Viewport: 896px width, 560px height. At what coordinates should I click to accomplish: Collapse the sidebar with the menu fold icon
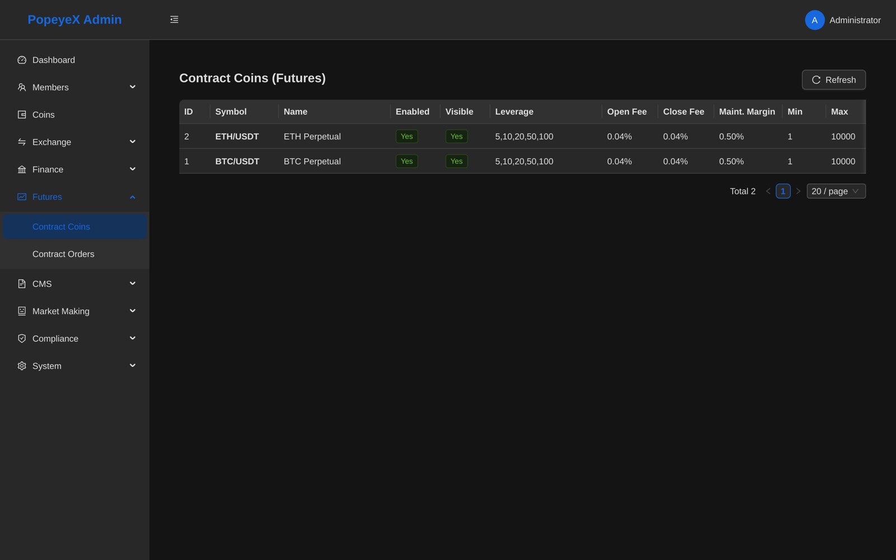(x=174, y=20)
